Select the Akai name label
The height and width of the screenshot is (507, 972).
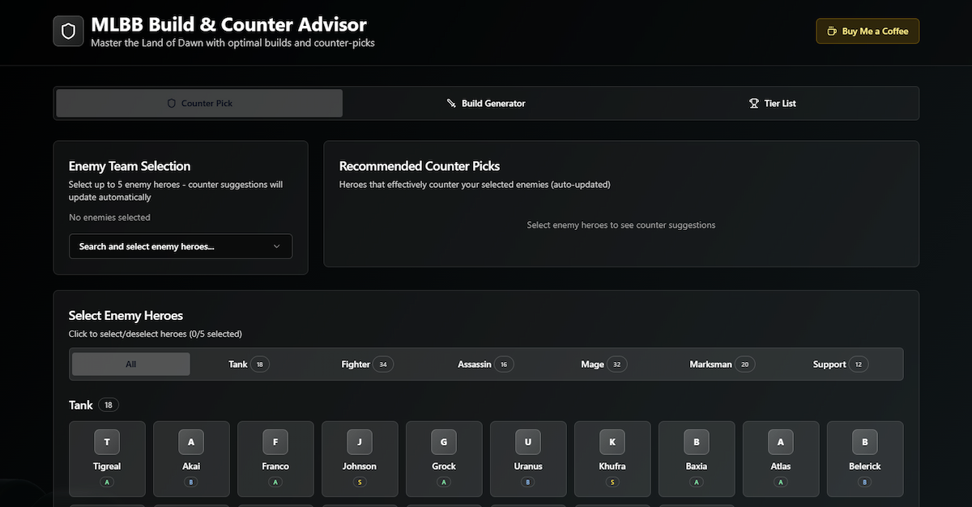pyautogui.click(x=191, y=467)
